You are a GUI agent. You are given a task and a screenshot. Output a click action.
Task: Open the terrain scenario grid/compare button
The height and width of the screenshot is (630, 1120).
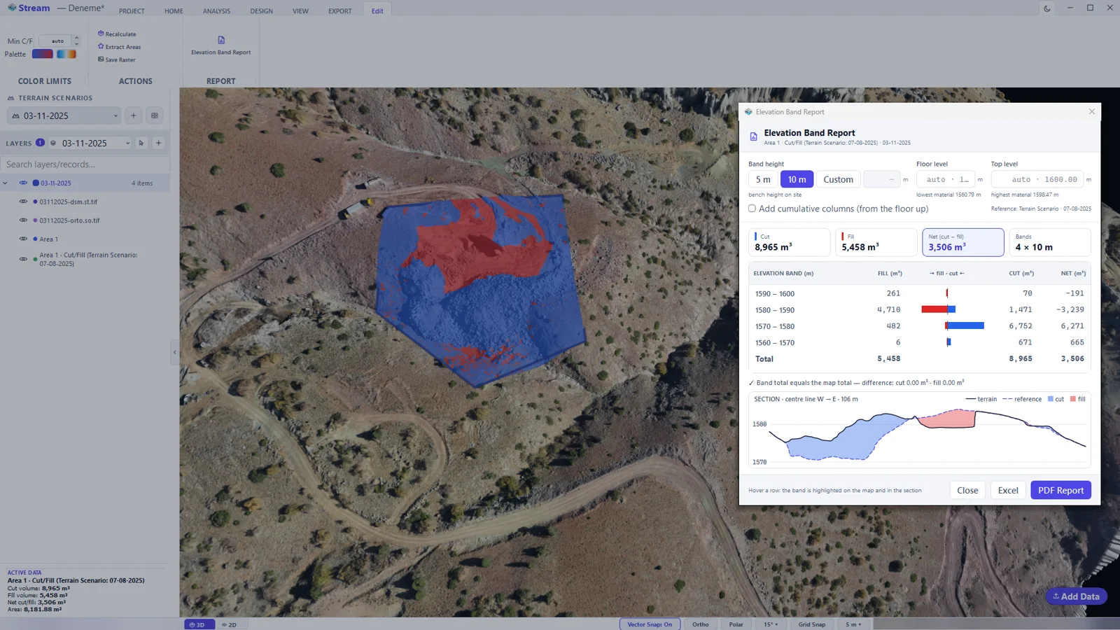[155, 115]
